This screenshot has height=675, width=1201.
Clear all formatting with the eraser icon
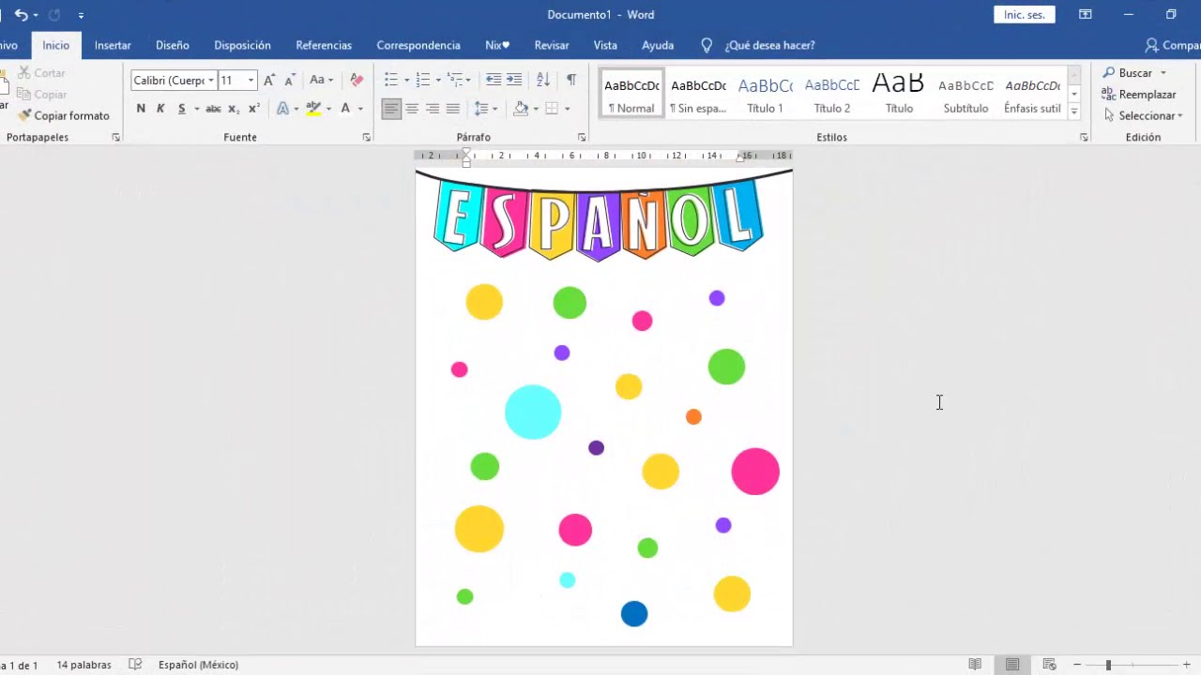[x=357, y=81]
